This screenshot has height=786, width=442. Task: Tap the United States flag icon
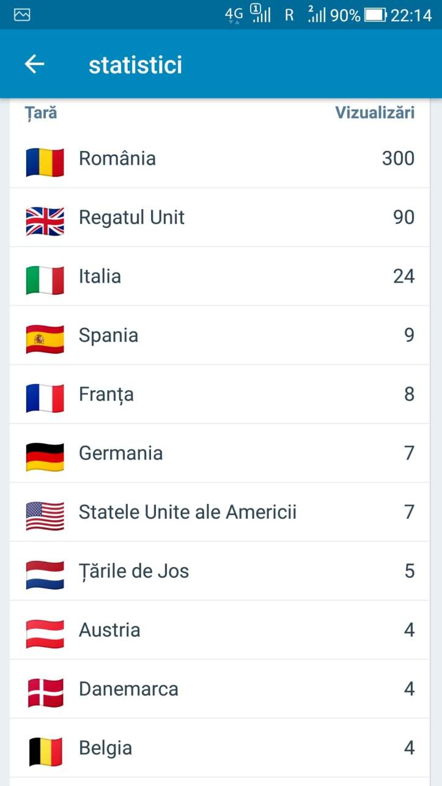(x=45, y=516)
